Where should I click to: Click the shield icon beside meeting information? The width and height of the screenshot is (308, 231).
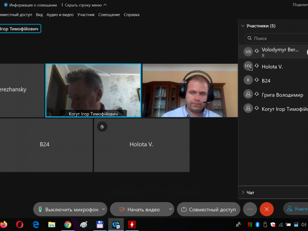[6, 5]
